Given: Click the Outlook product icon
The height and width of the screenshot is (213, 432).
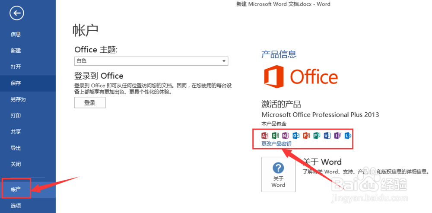Looking at the screenshot, I should point(296,136).
